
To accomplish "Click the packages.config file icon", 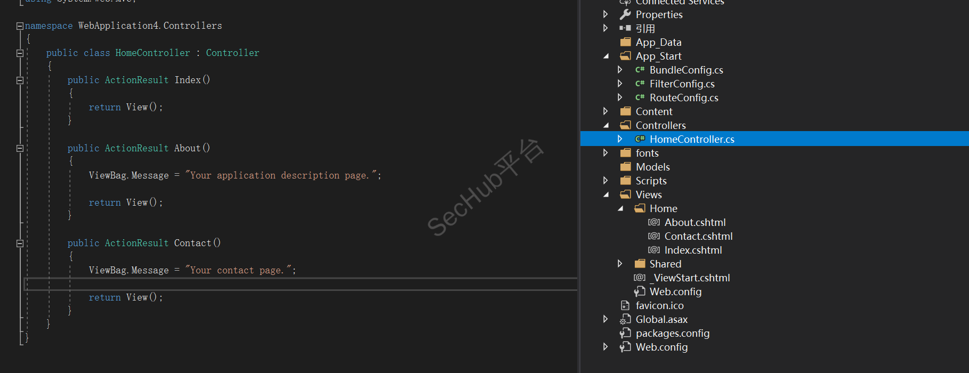I will [x=625, y=333].
